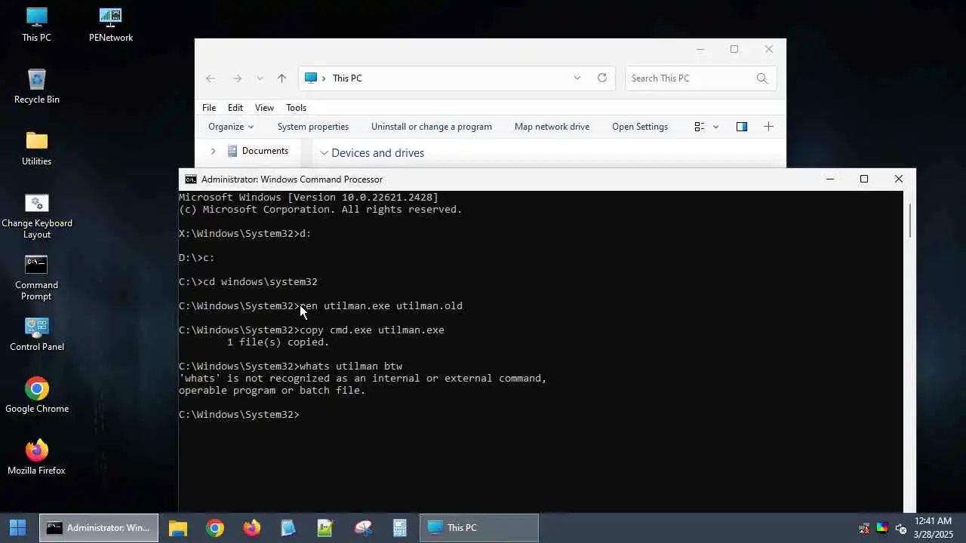Image resolution: width=966 pixels, height=543 pixels.
Task: Toggle the preview pane in Explorer
Action: (742, 127)
